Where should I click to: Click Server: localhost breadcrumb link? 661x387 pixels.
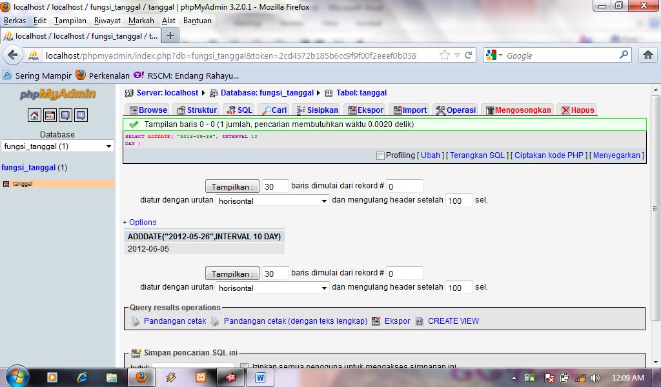[167, 93]
